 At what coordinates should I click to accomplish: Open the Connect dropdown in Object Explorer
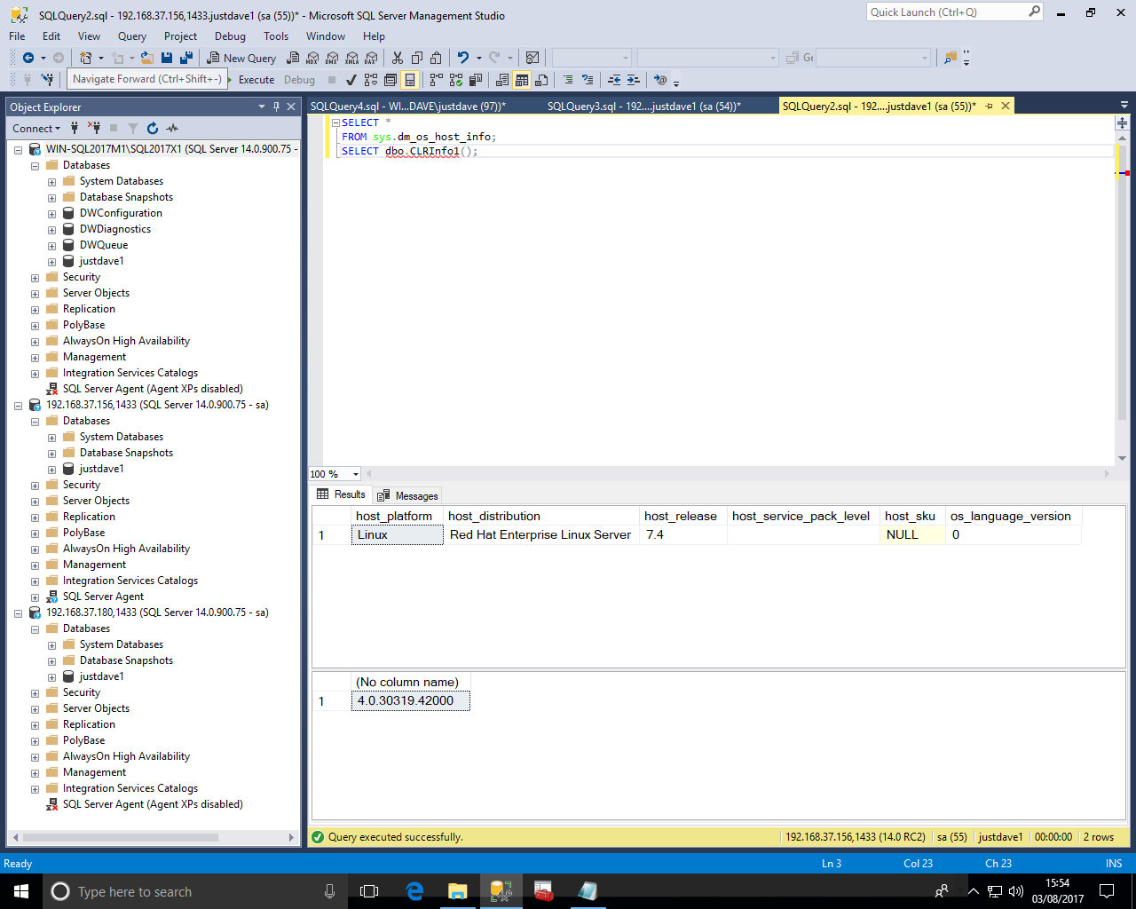click(x=36, y=129)
